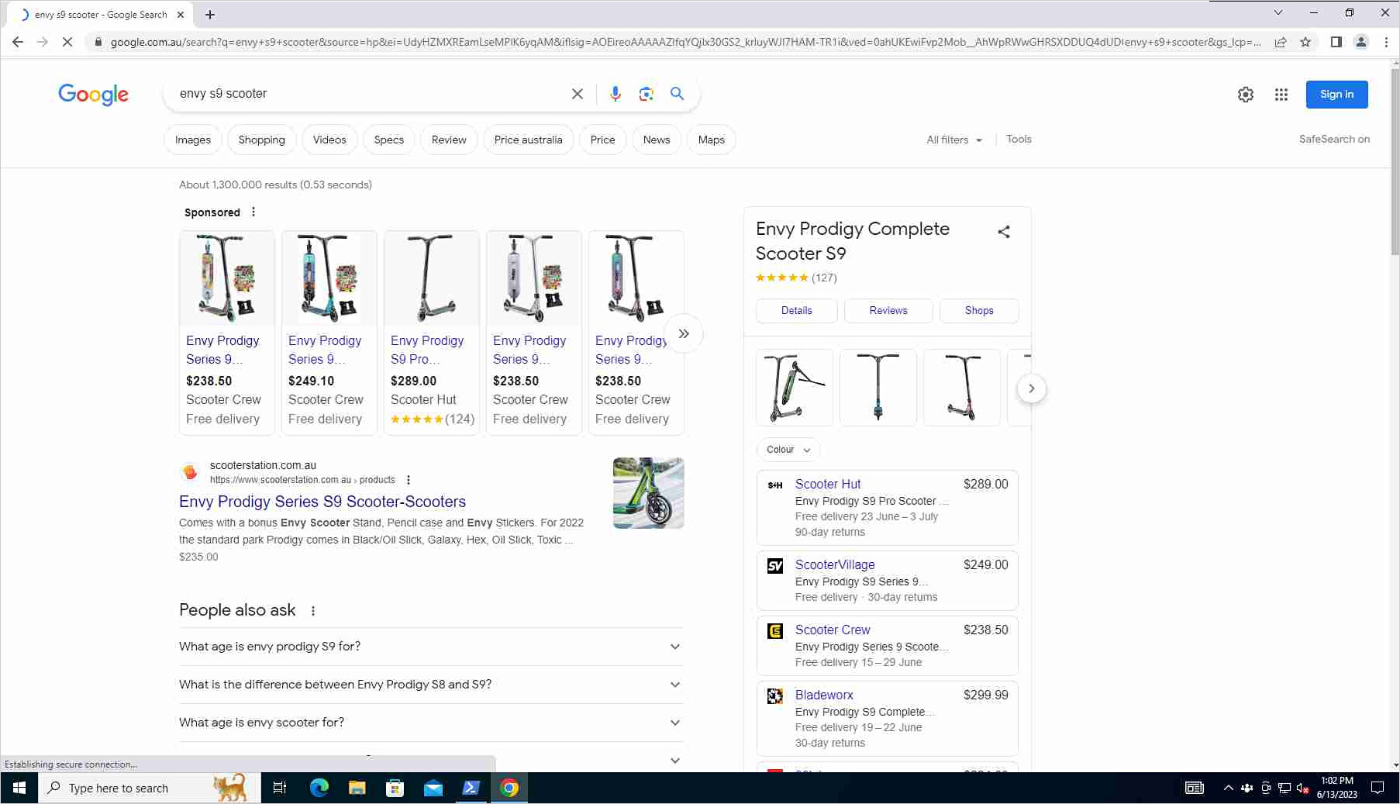Screen dimensions: 1400x804
Task: Select Price australia filter chip
Action: (529, 140)
